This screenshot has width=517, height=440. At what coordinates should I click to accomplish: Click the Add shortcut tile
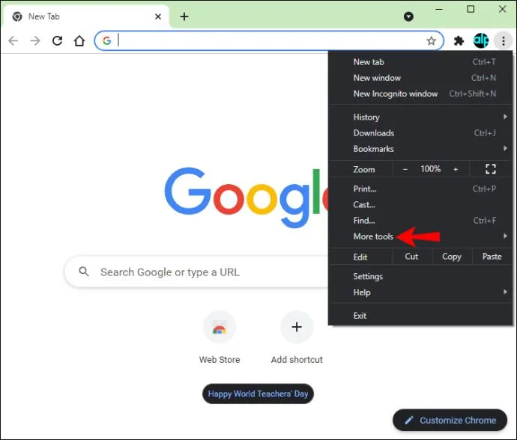click(x=297, y=337)
